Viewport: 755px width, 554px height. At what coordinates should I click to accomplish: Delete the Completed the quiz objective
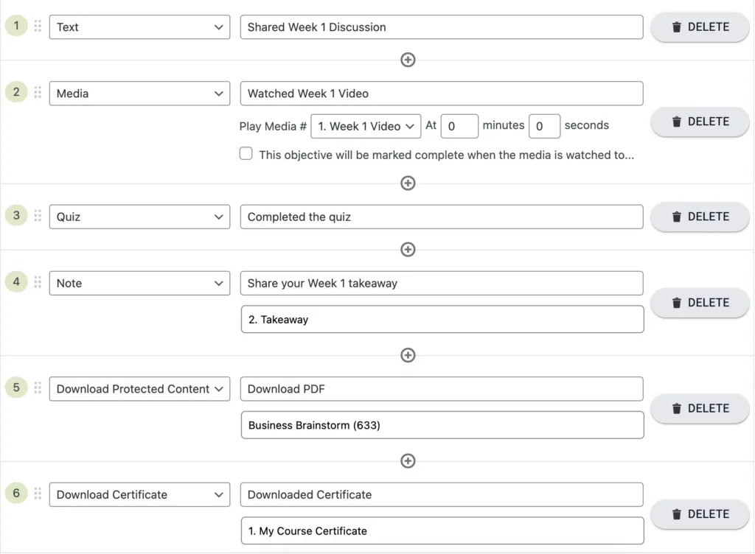tap(700, 217)
